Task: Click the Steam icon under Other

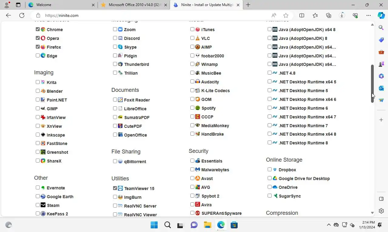Action: point(43,205)
